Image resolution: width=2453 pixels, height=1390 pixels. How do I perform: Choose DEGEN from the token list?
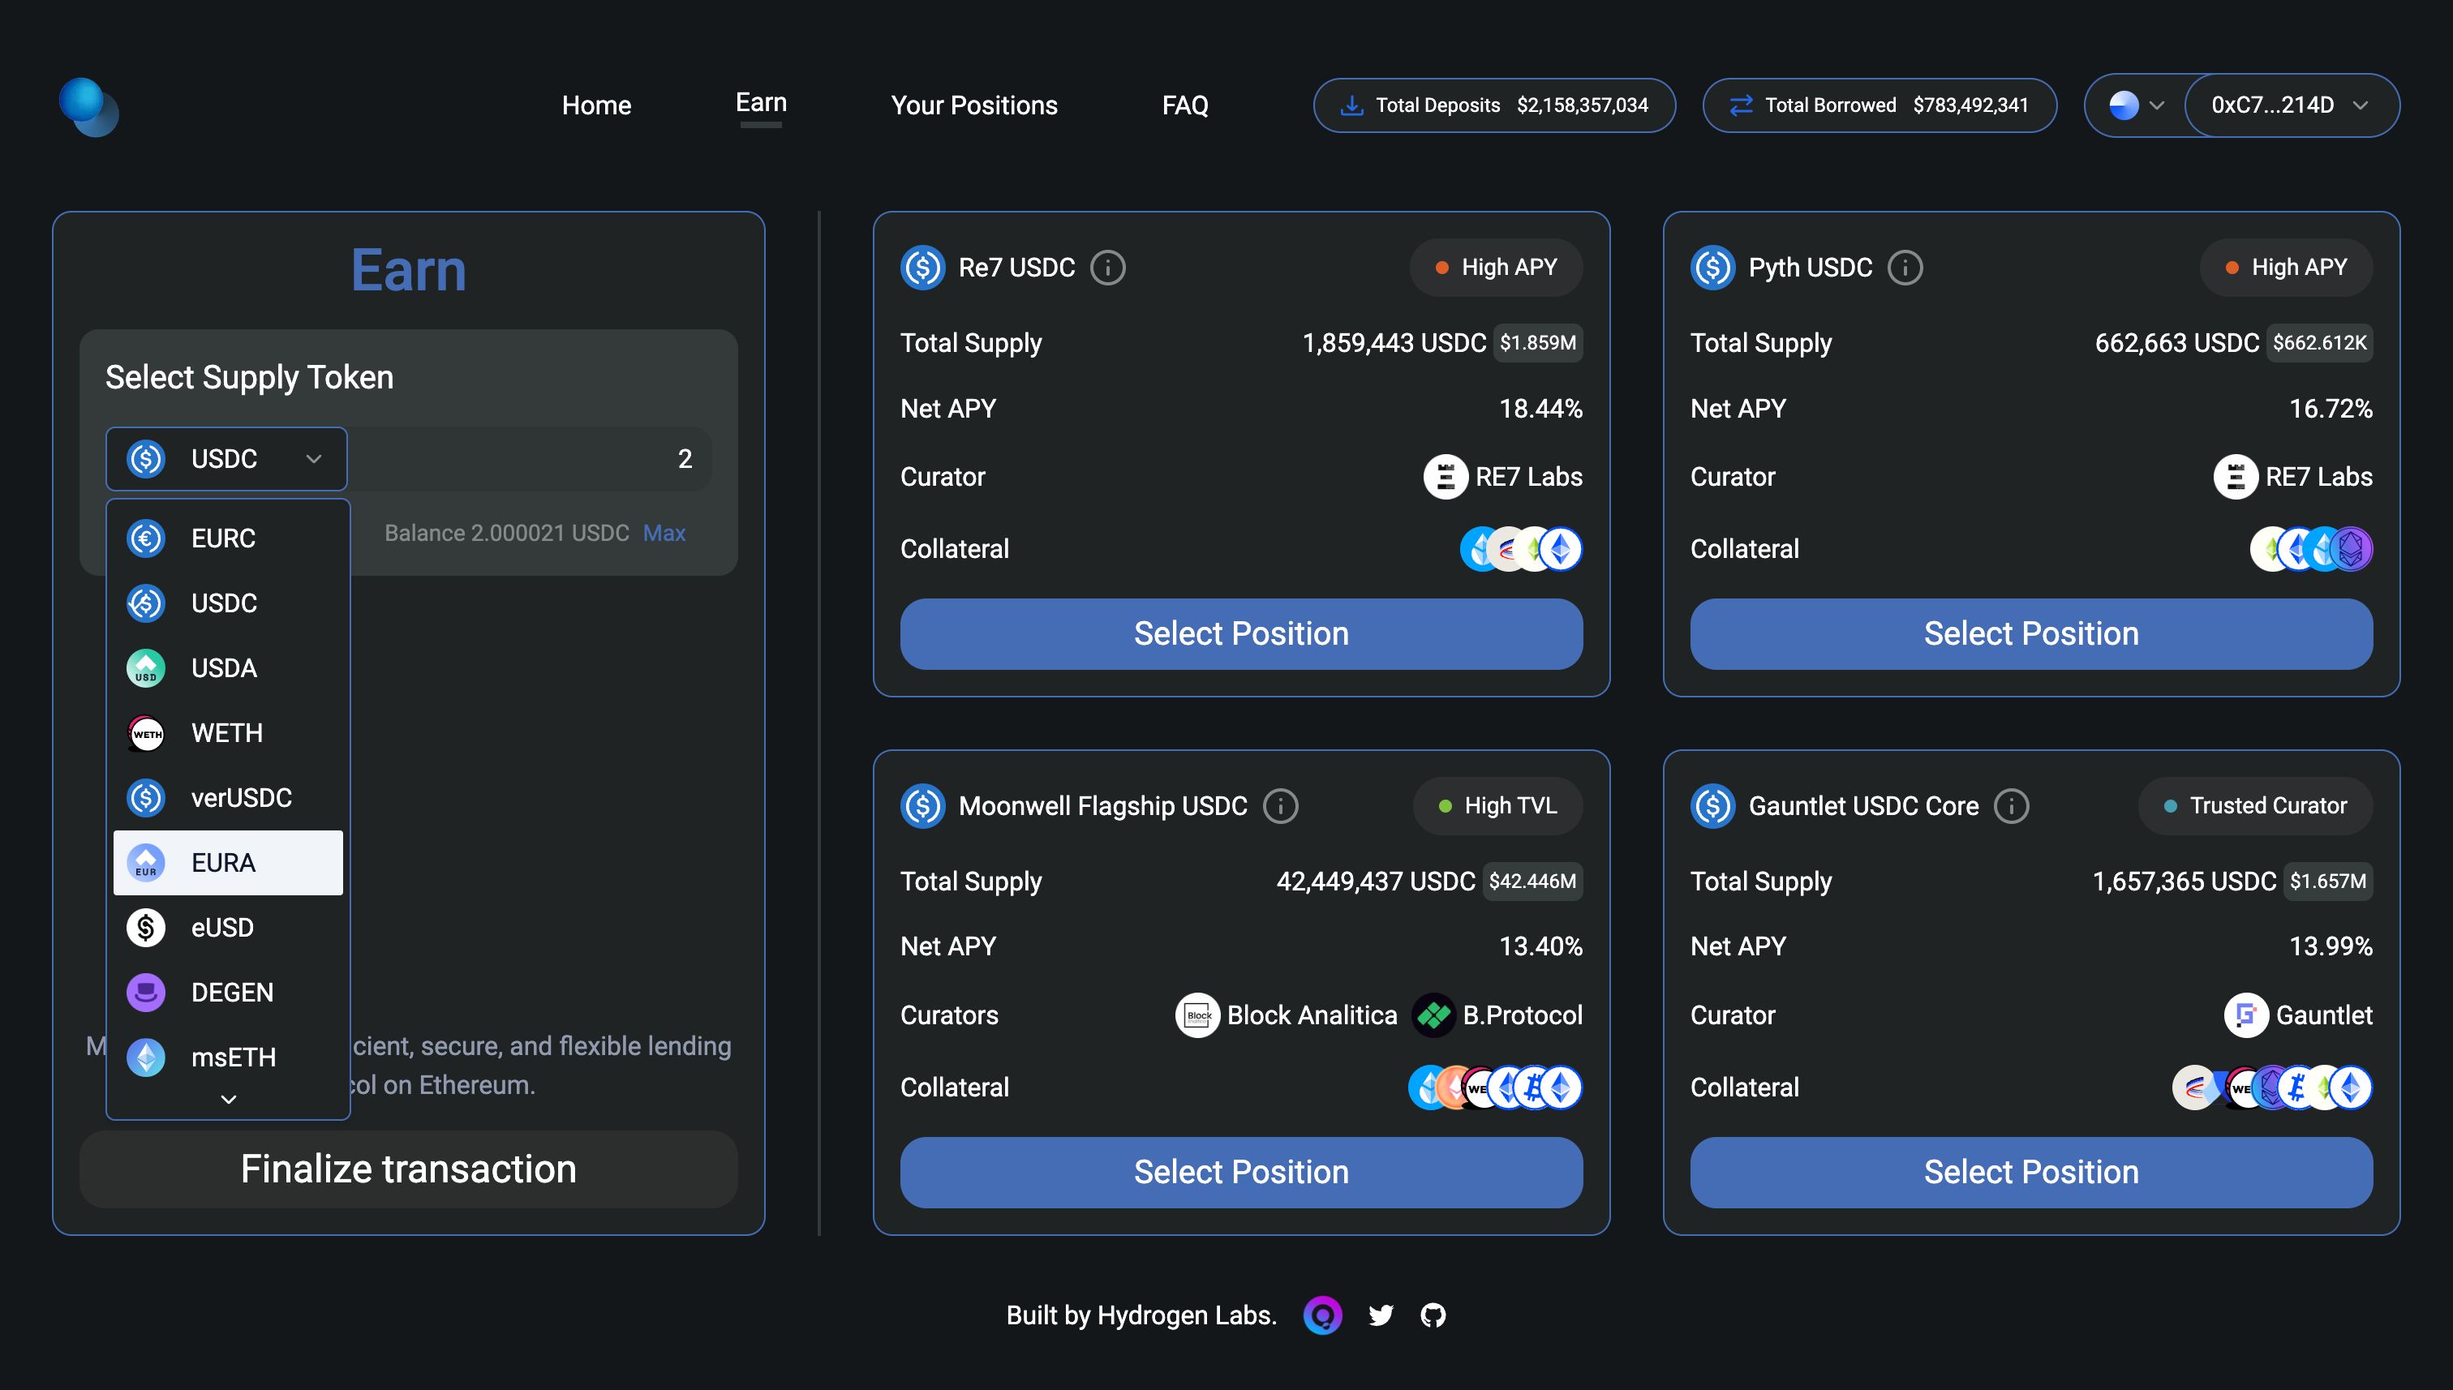228,993
